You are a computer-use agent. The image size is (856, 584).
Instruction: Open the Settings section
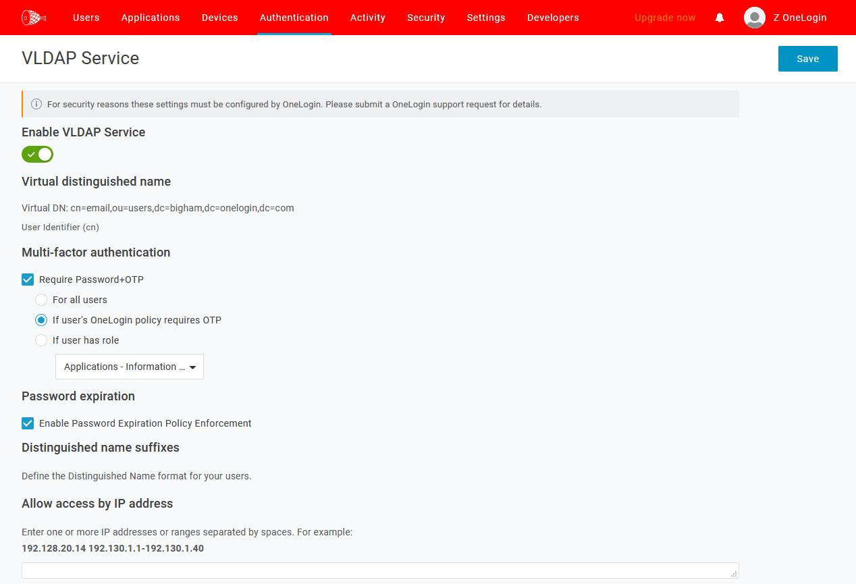(486, 18)
